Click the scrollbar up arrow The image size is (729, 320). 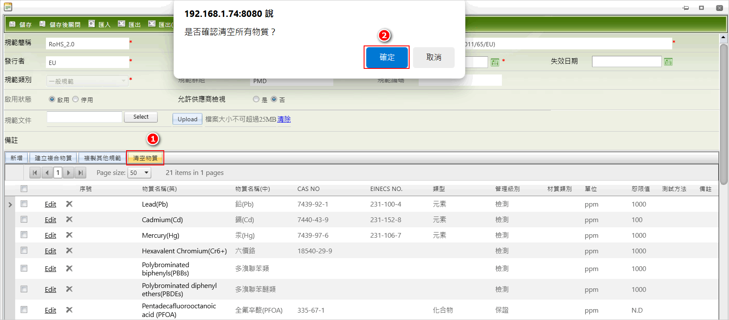tap(723, 38)
